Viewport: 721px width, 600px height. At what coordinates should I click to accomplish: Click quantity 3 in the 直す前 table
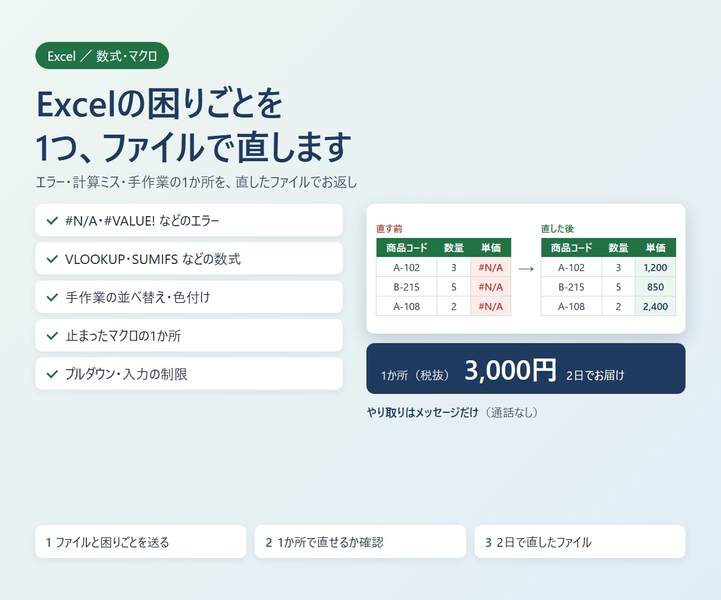[454, 268]
